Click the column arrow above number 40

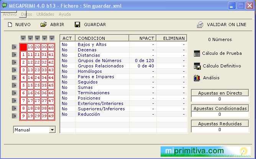coord(52,38)
